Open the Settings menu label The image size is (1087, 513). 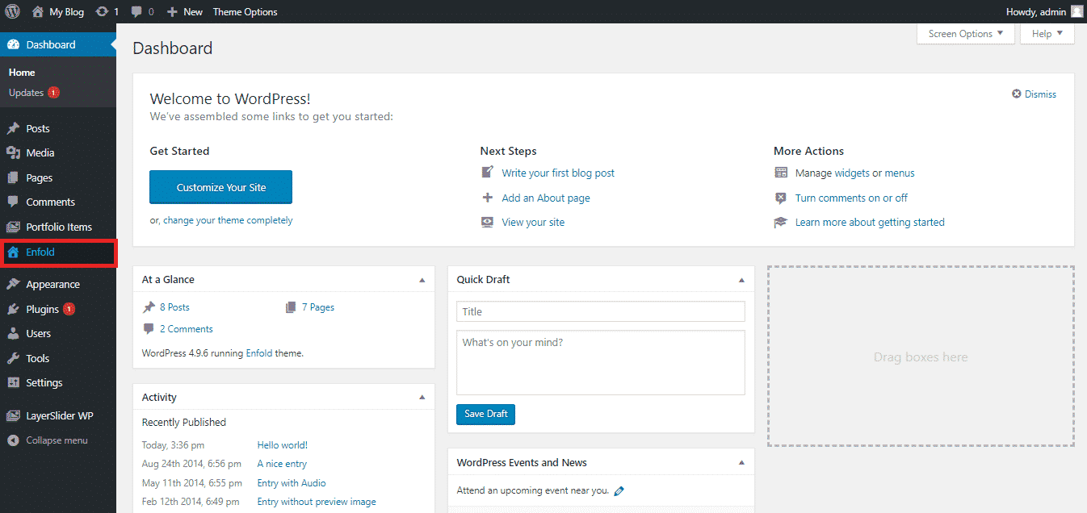[44, 382]
